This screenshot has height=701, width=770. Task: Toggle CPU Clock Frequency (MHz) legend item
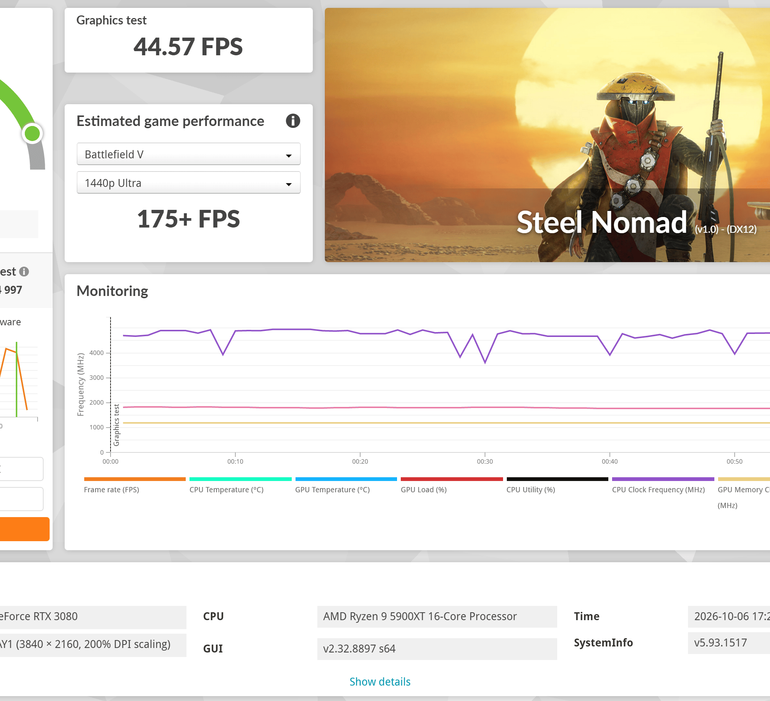click(663, 486)
